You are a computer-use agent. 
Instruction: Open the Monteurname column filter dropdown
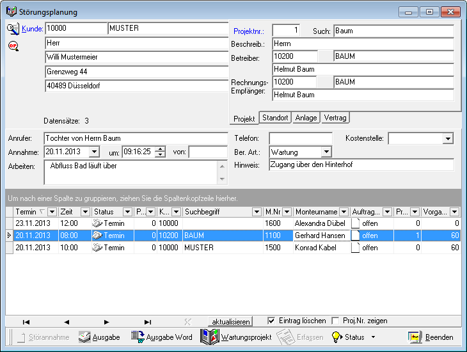point(345,211)
